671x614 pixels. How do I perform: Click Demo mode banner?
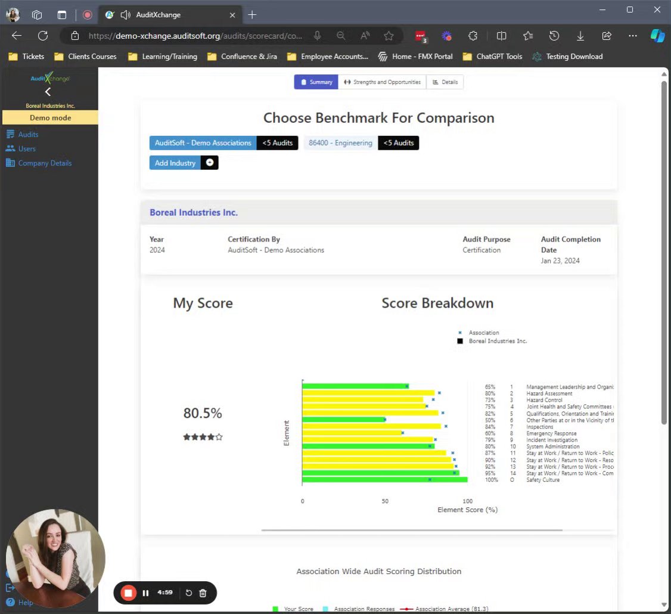pos(51,118)
